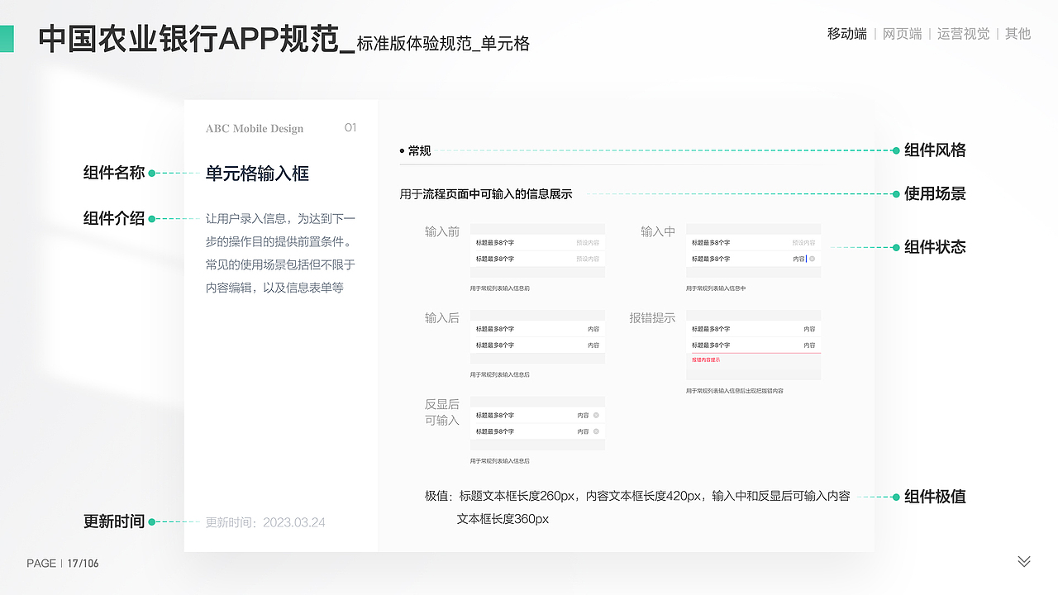Click the ABC Mobile Design heading

(255, 128)
